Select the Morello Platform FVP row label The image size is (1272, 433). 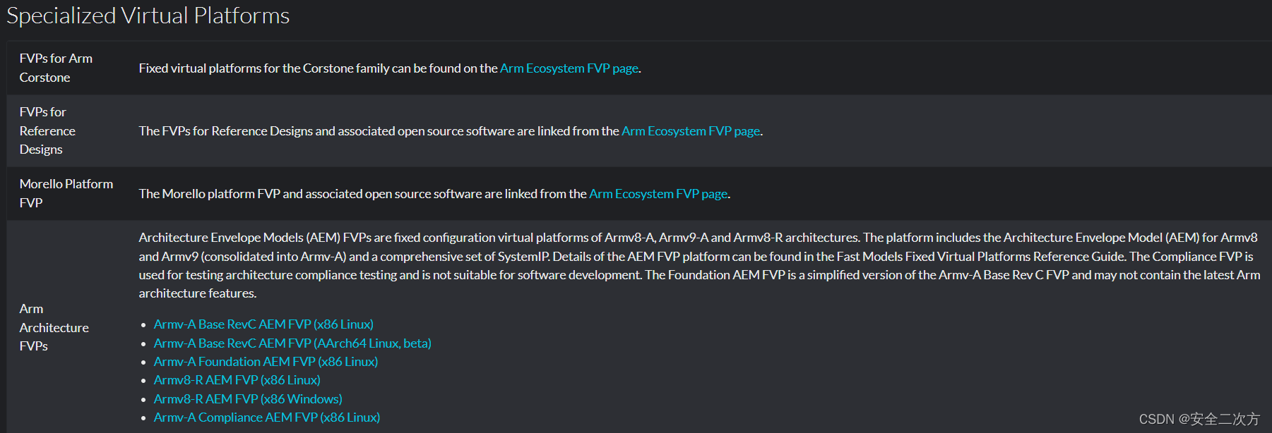coord(66,193)
